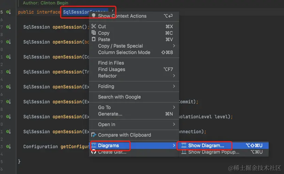Image resolution: width=284 pixels, height=174 pixels.
Task: Click the scissors icon for Cut
Action: click(x=93, y=27)
